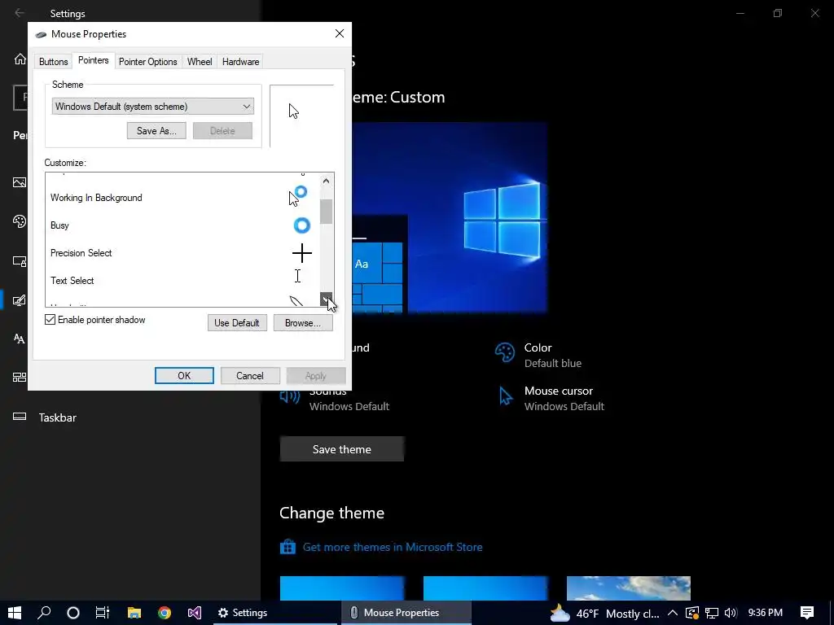Confirm with the OK button
Screen dimensions: 834x625
184,376
